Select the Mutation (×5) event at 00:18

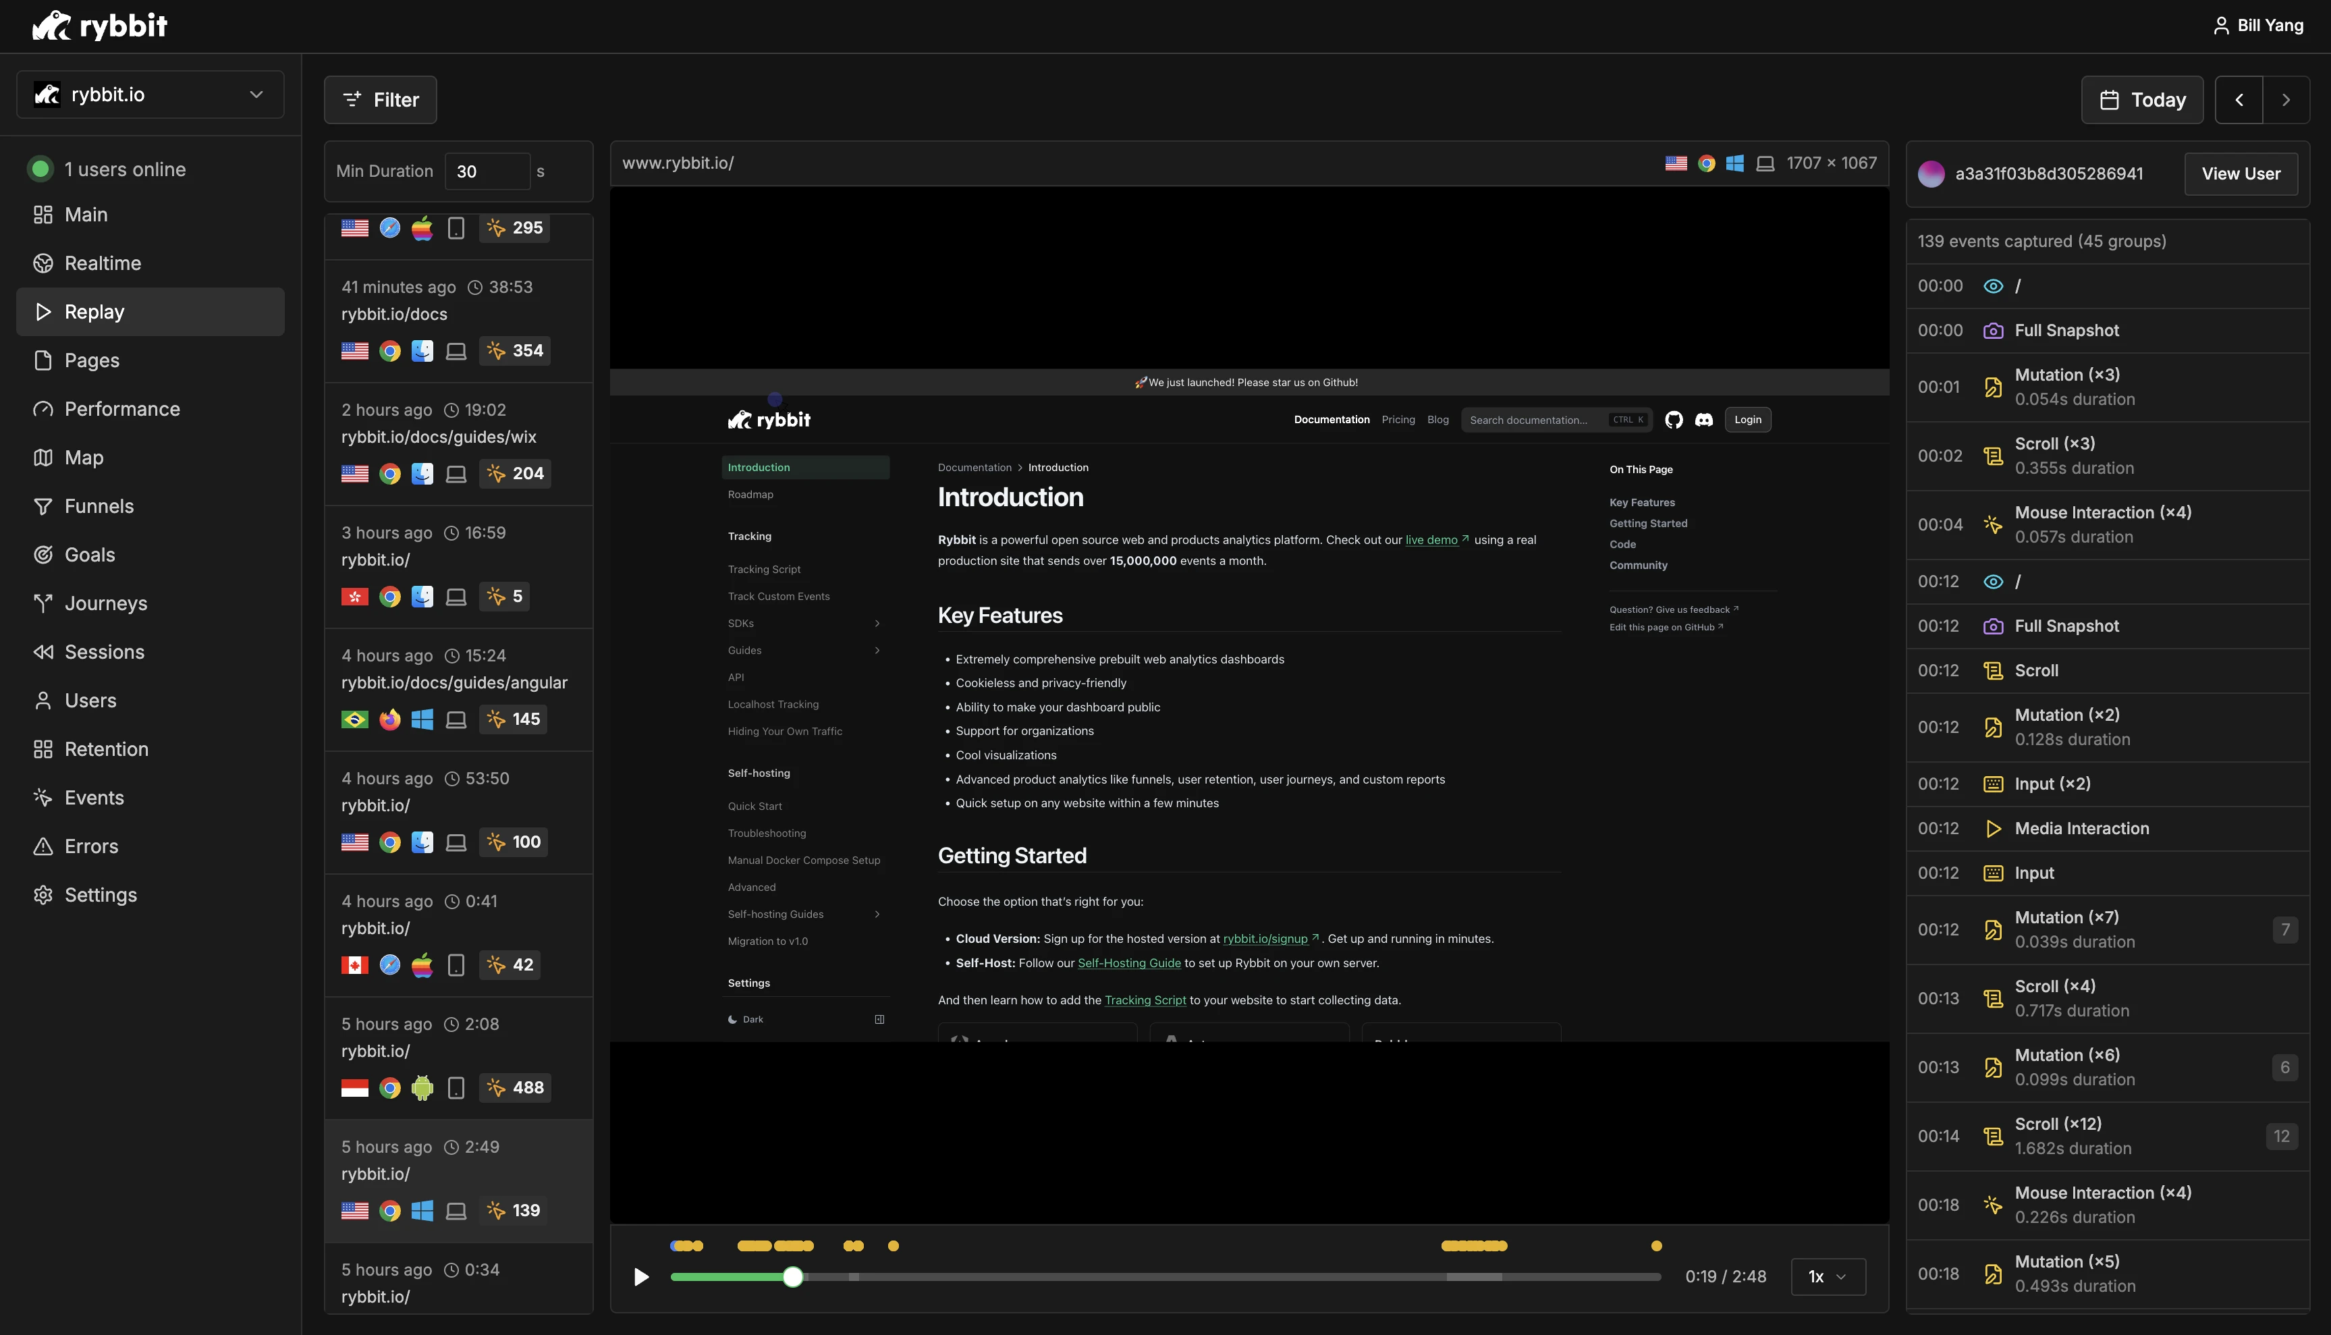tap(2108, 1274)
